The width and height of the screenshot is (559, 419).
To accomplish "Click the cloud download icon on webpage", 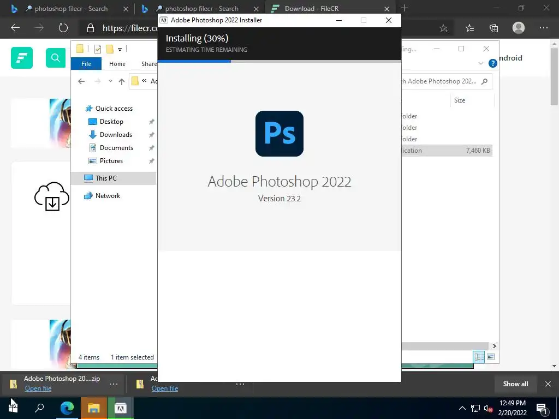I will coord(52,196).
